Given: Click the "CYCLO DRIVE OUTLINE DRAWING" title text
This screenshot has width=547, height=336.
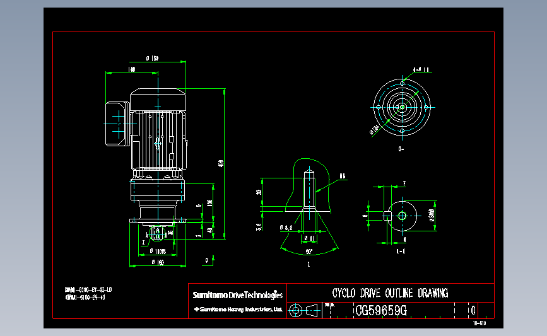Looking at the screenshot, I should tap(390, 293).
